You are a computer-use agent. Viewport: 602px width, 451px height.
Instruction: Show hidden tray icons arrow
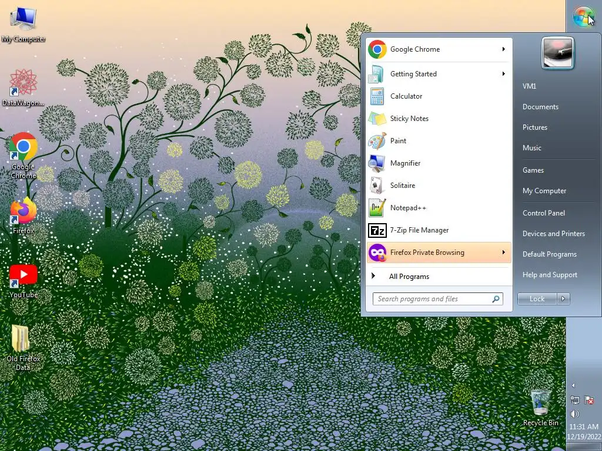point(573,385)
